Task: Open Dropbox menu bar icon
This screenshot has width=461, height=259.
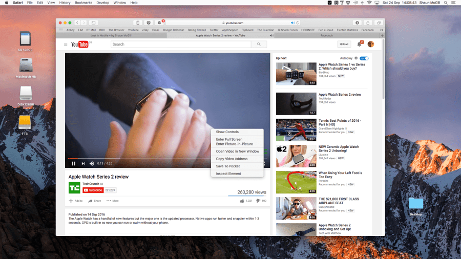Action: coord(348,3)
